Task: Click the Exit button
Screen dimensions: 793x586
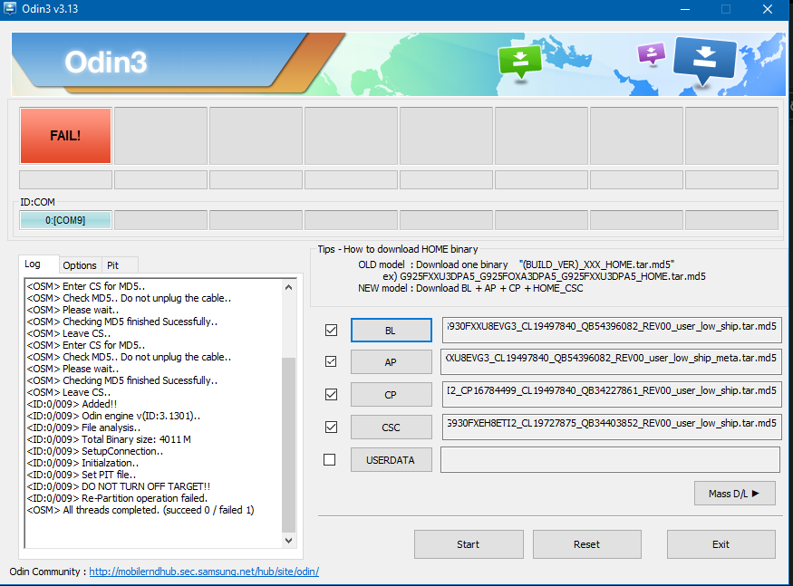Action: point(720,544)
